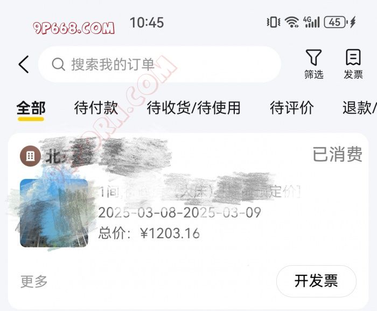
Task: Tap the 4G signal bars icon
Action: [312, 22]
